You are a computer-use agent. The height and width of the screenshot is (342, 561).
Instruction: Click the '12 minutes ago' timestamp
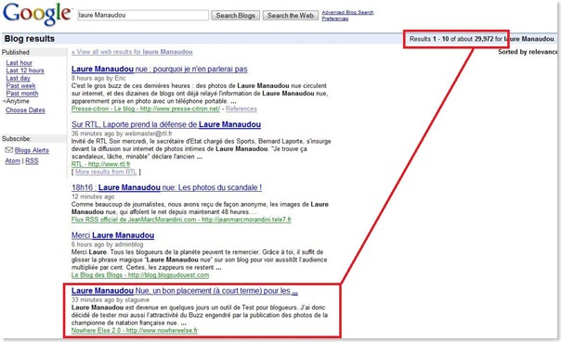pyautogui.click(x=93, y=196)
